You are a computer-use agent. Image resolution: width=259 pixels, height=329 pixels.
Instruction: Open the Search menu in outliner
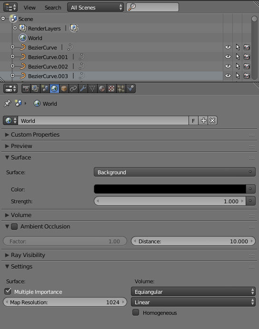53,8
